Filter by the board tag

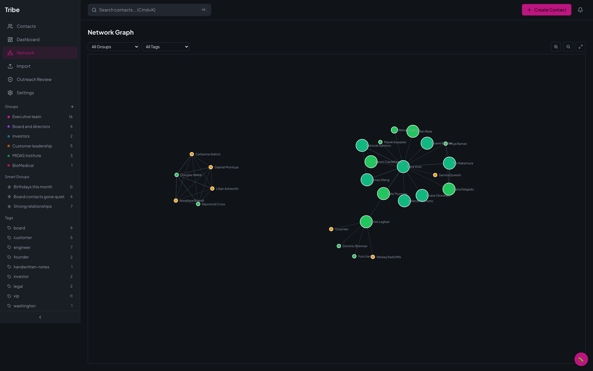(x=40, y=228)
